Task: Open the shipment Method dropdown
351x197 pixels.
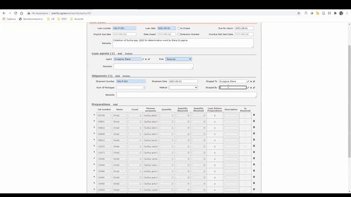Action: pos(183,88)
